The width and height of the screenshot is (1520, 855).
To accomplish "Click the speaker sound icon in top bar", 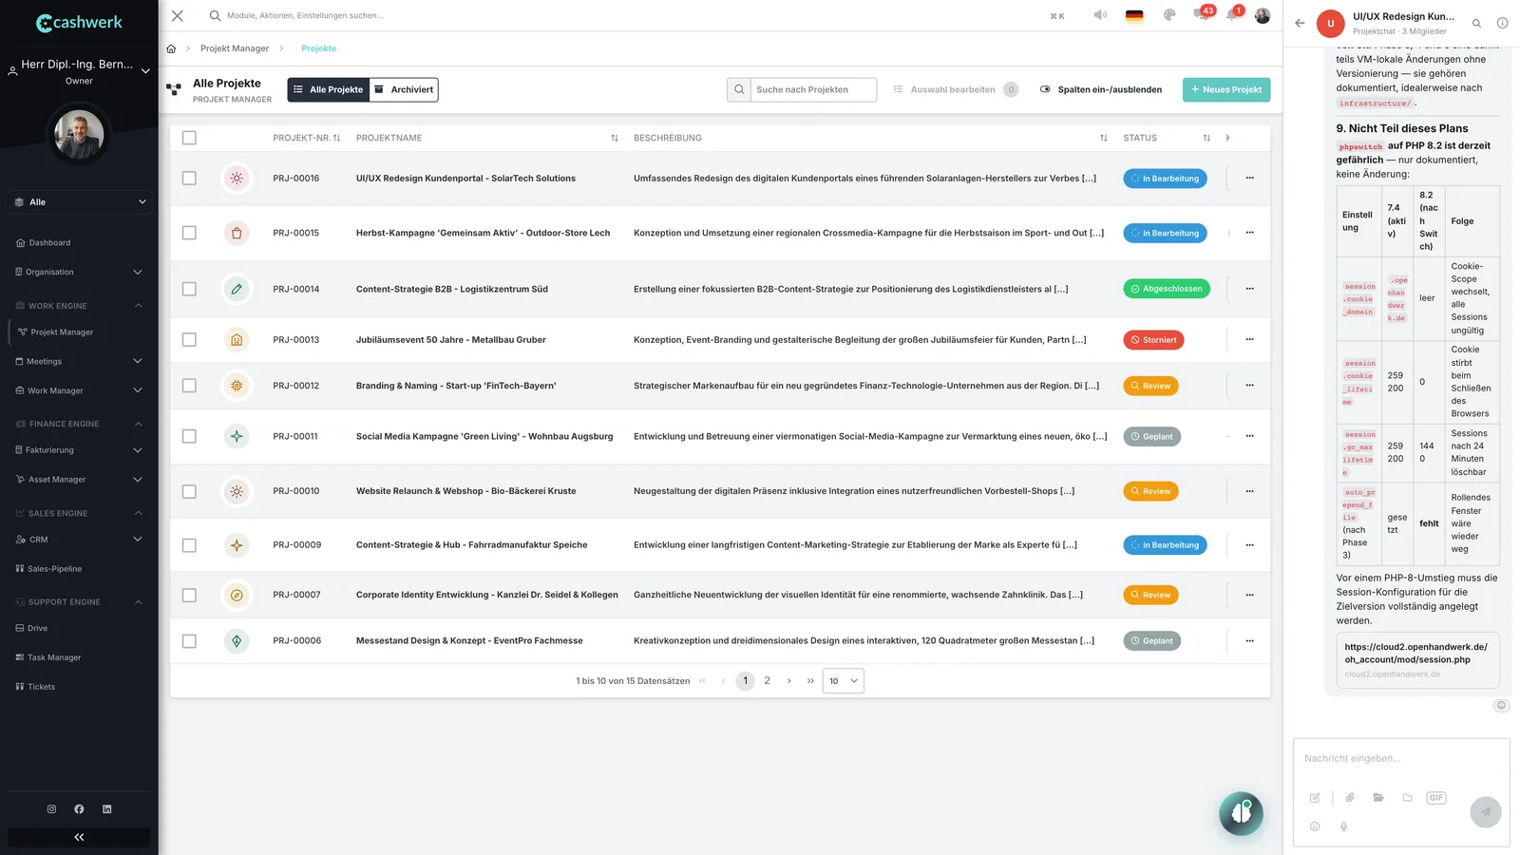I will click(x=1100, y=15).
